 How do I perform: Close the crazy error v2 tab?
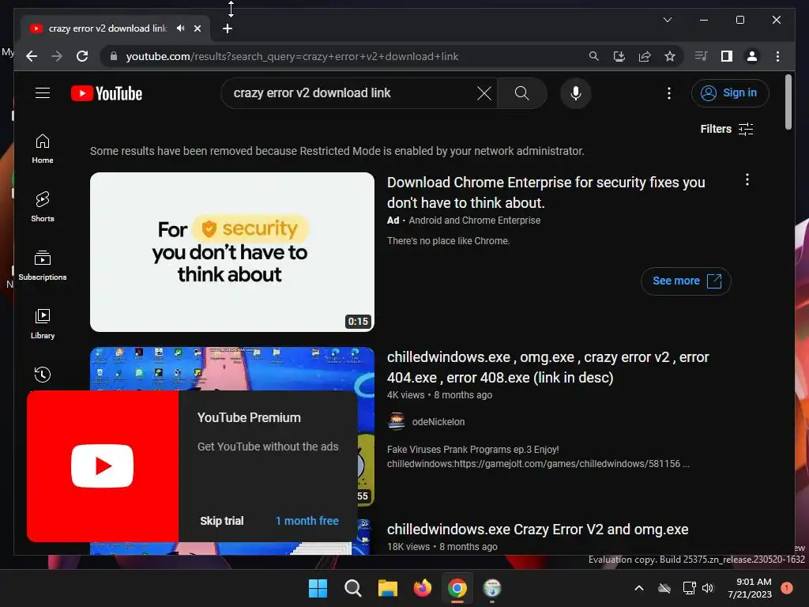197,28
